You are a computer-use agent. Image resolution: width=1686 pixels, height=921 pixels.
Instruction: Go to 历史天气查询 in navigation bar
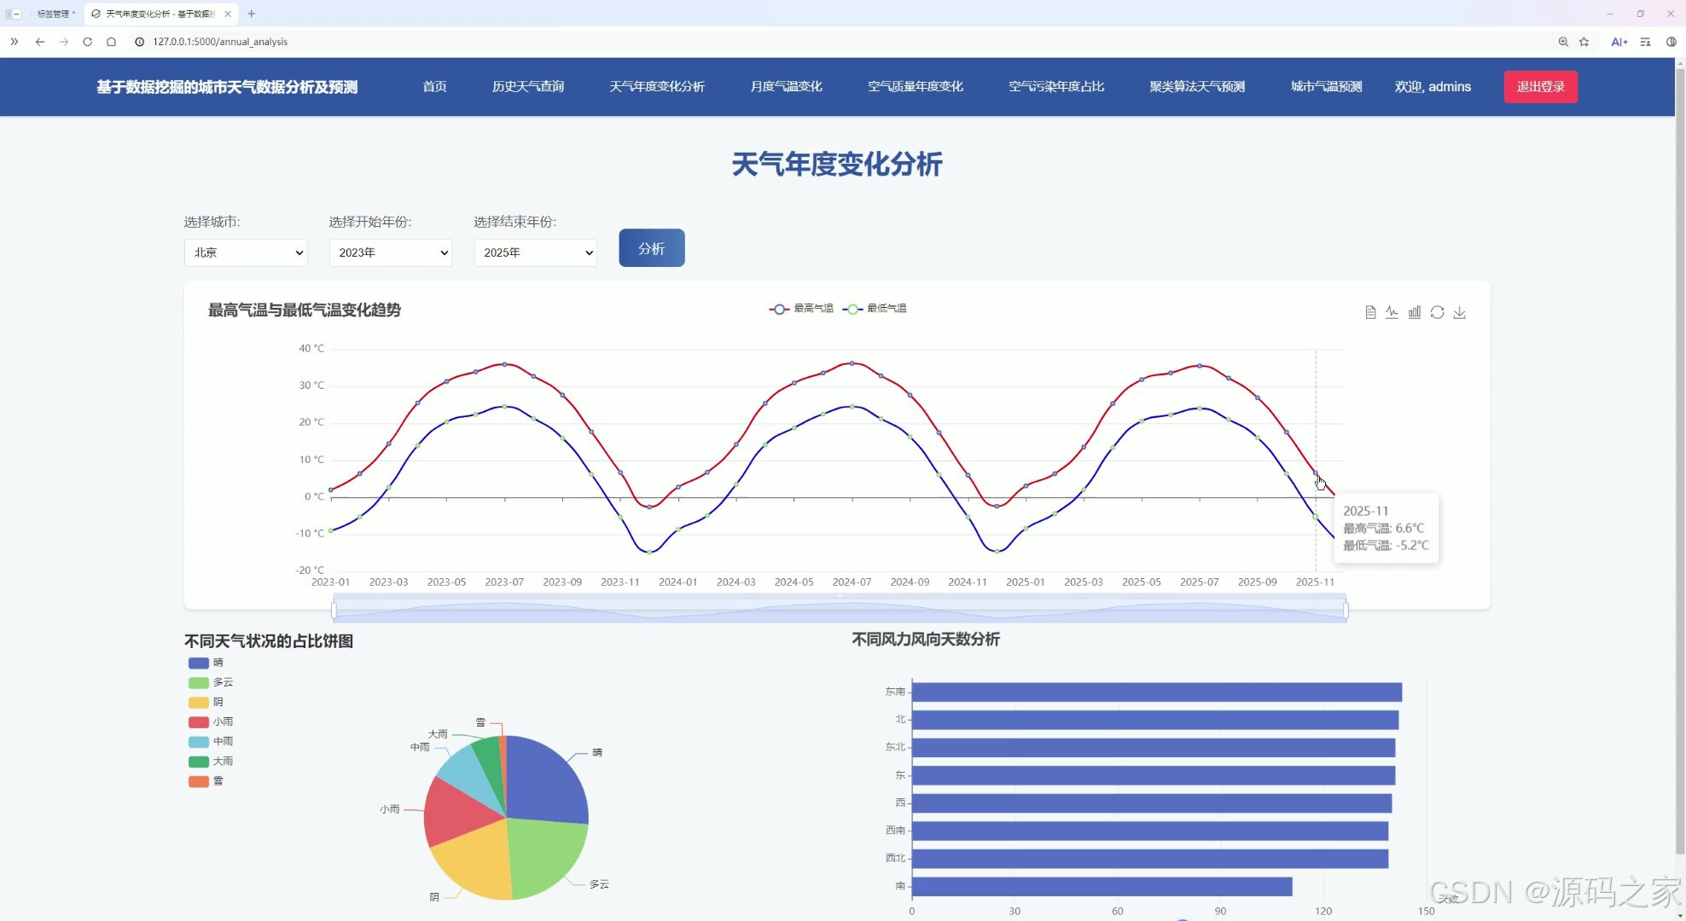point(527,87)
